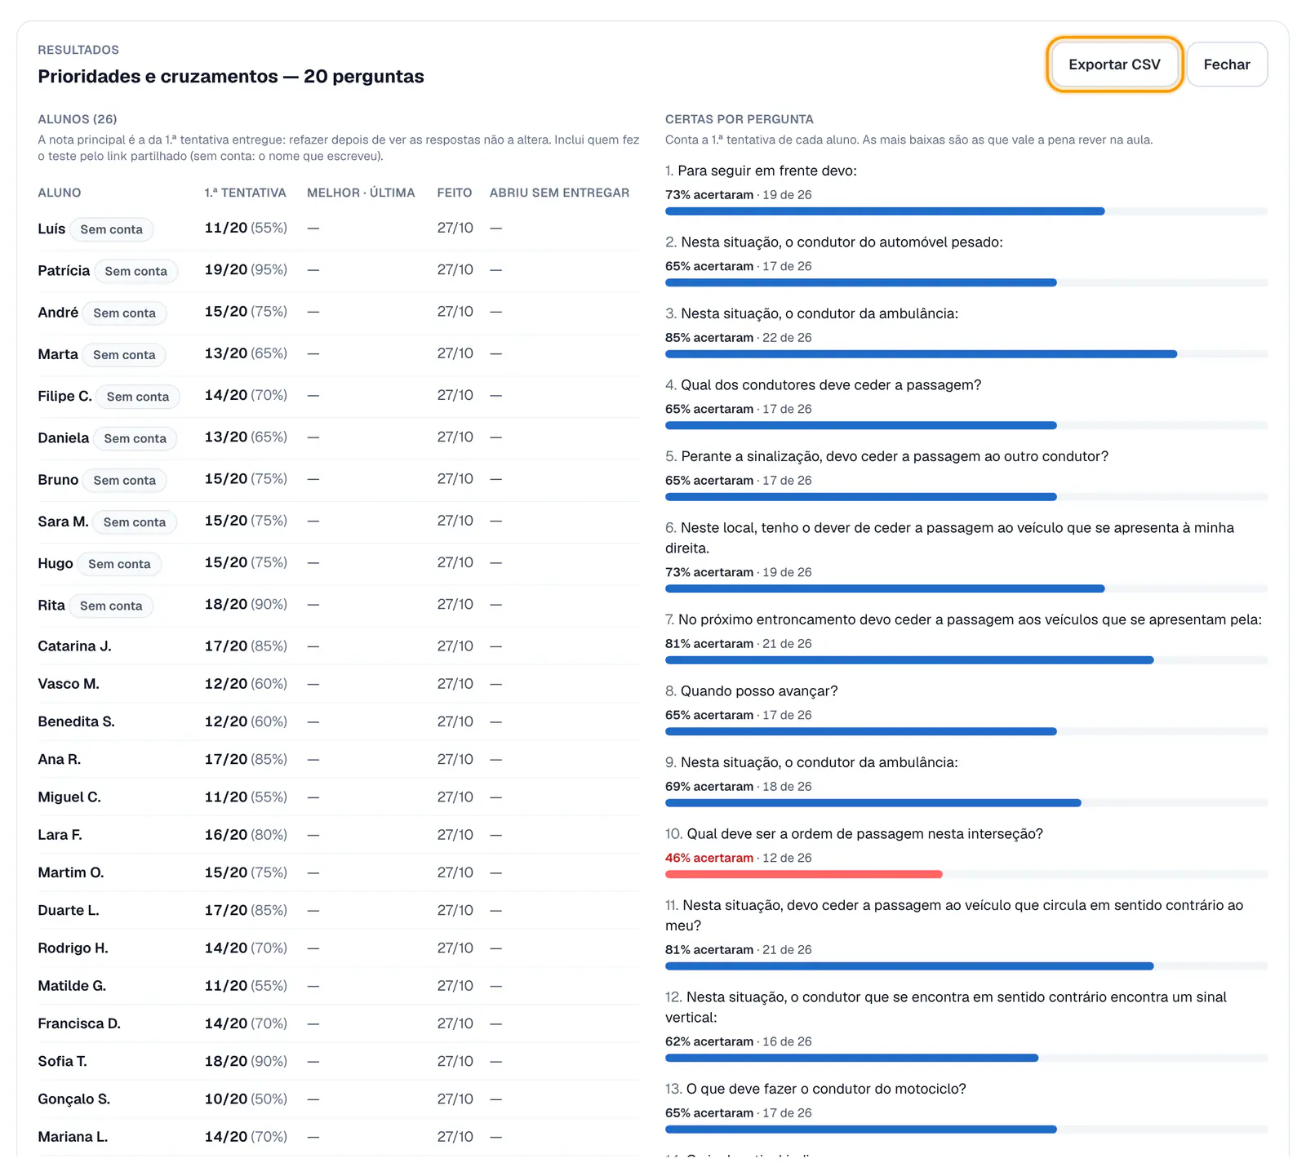This screenshot has width=1306, height=1163.
Task: Click question 10 about "ordem de passagem nesta interseção"
Action: [854, 833]
